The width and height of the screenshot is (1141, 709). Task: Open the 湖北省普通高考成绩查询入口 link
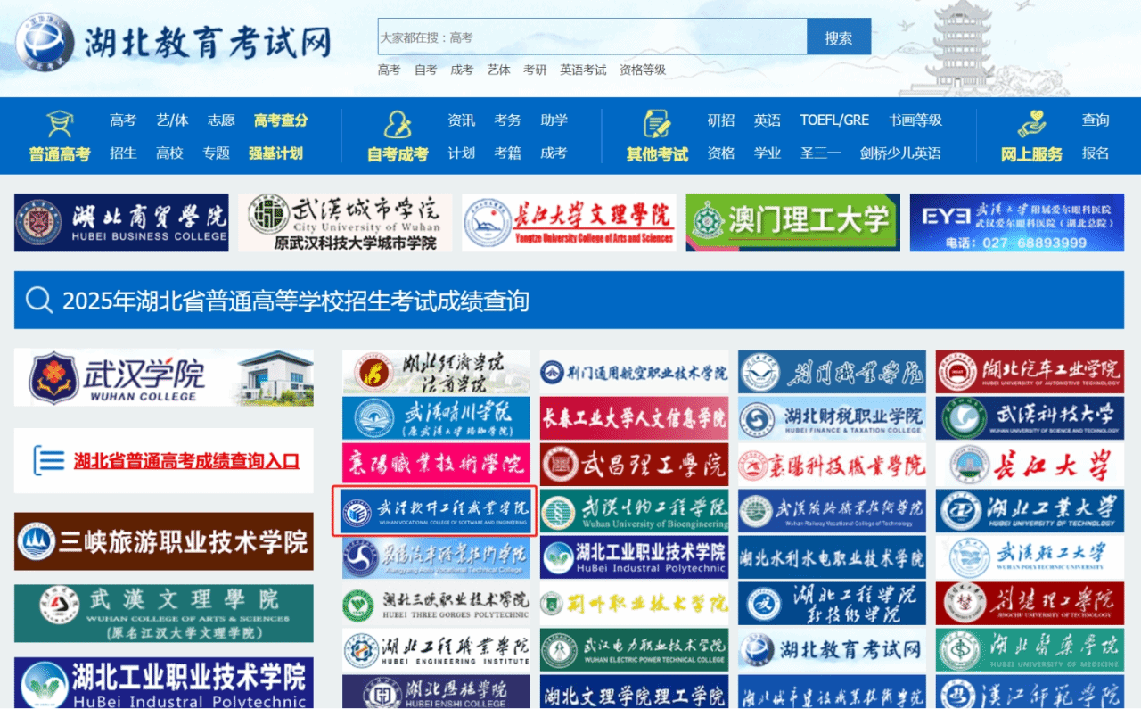(186, 461)
